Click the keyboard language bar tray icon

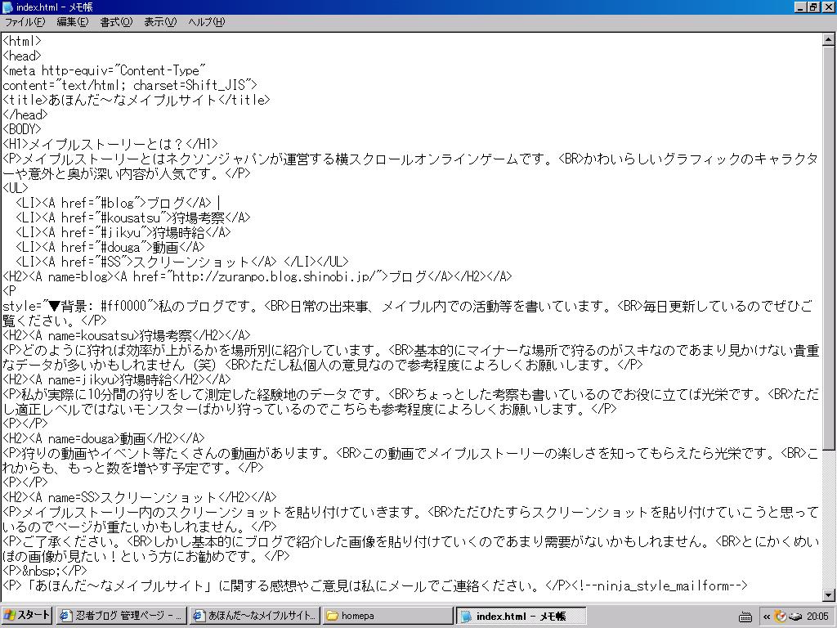point(745,617)
